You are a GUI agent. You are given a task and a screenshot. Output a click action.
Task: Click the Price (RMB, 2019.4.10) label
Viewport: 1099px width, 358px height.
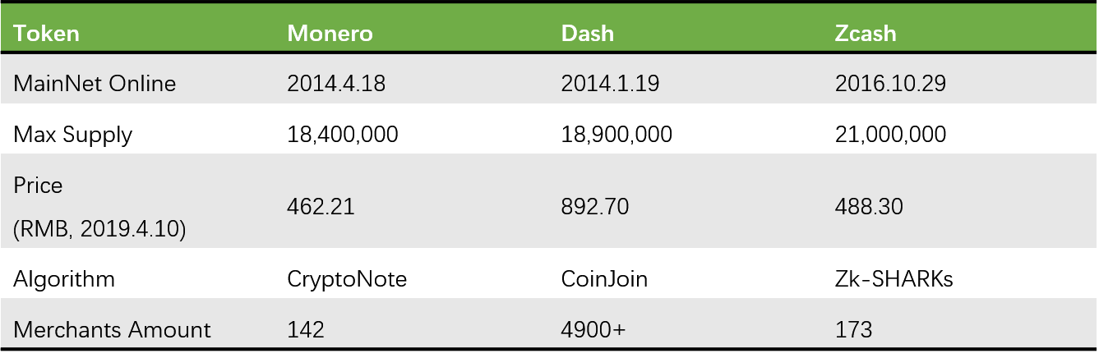[x=99, y=208]
